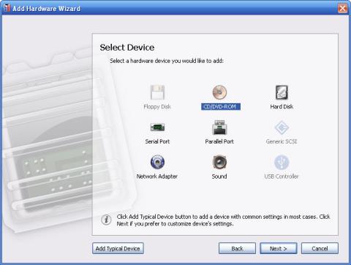Image resolution: width=351 pixels, height=265 pixels.
Task: Select the Parallel Port printer icon
Action: click(219, 127)
